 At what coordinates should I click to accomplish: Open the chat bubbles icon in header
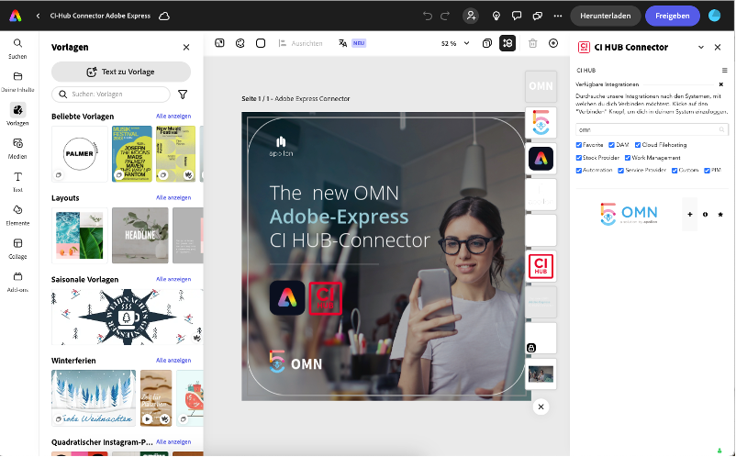538,16
